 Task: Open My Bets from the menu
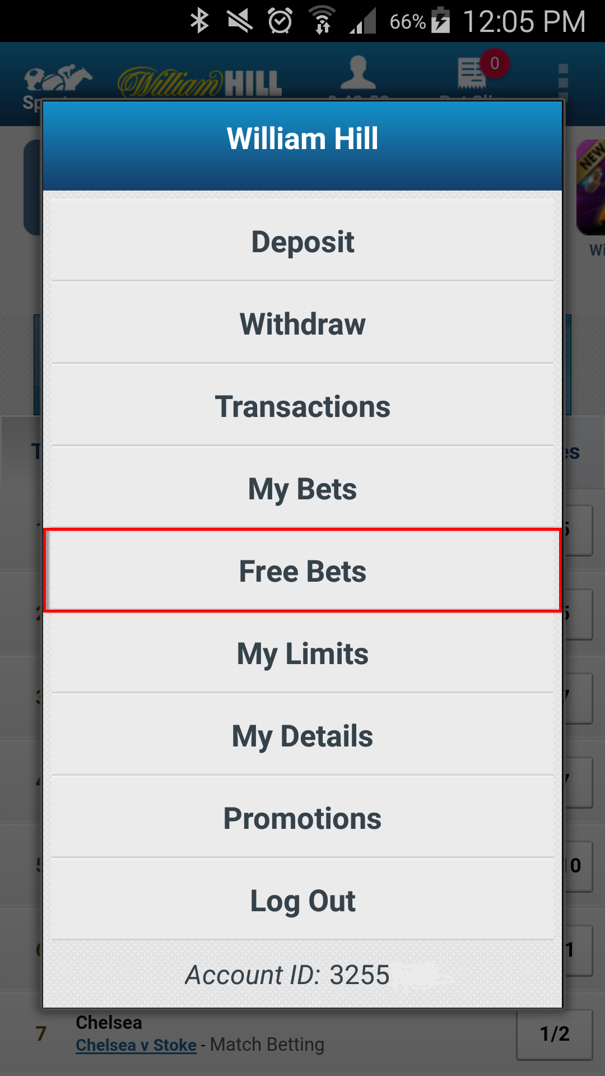[x=302, y=488]
